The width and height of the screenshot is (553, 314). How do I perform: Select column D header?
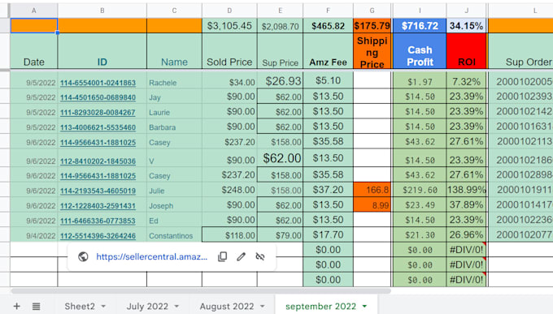click(x=229, y=11)
